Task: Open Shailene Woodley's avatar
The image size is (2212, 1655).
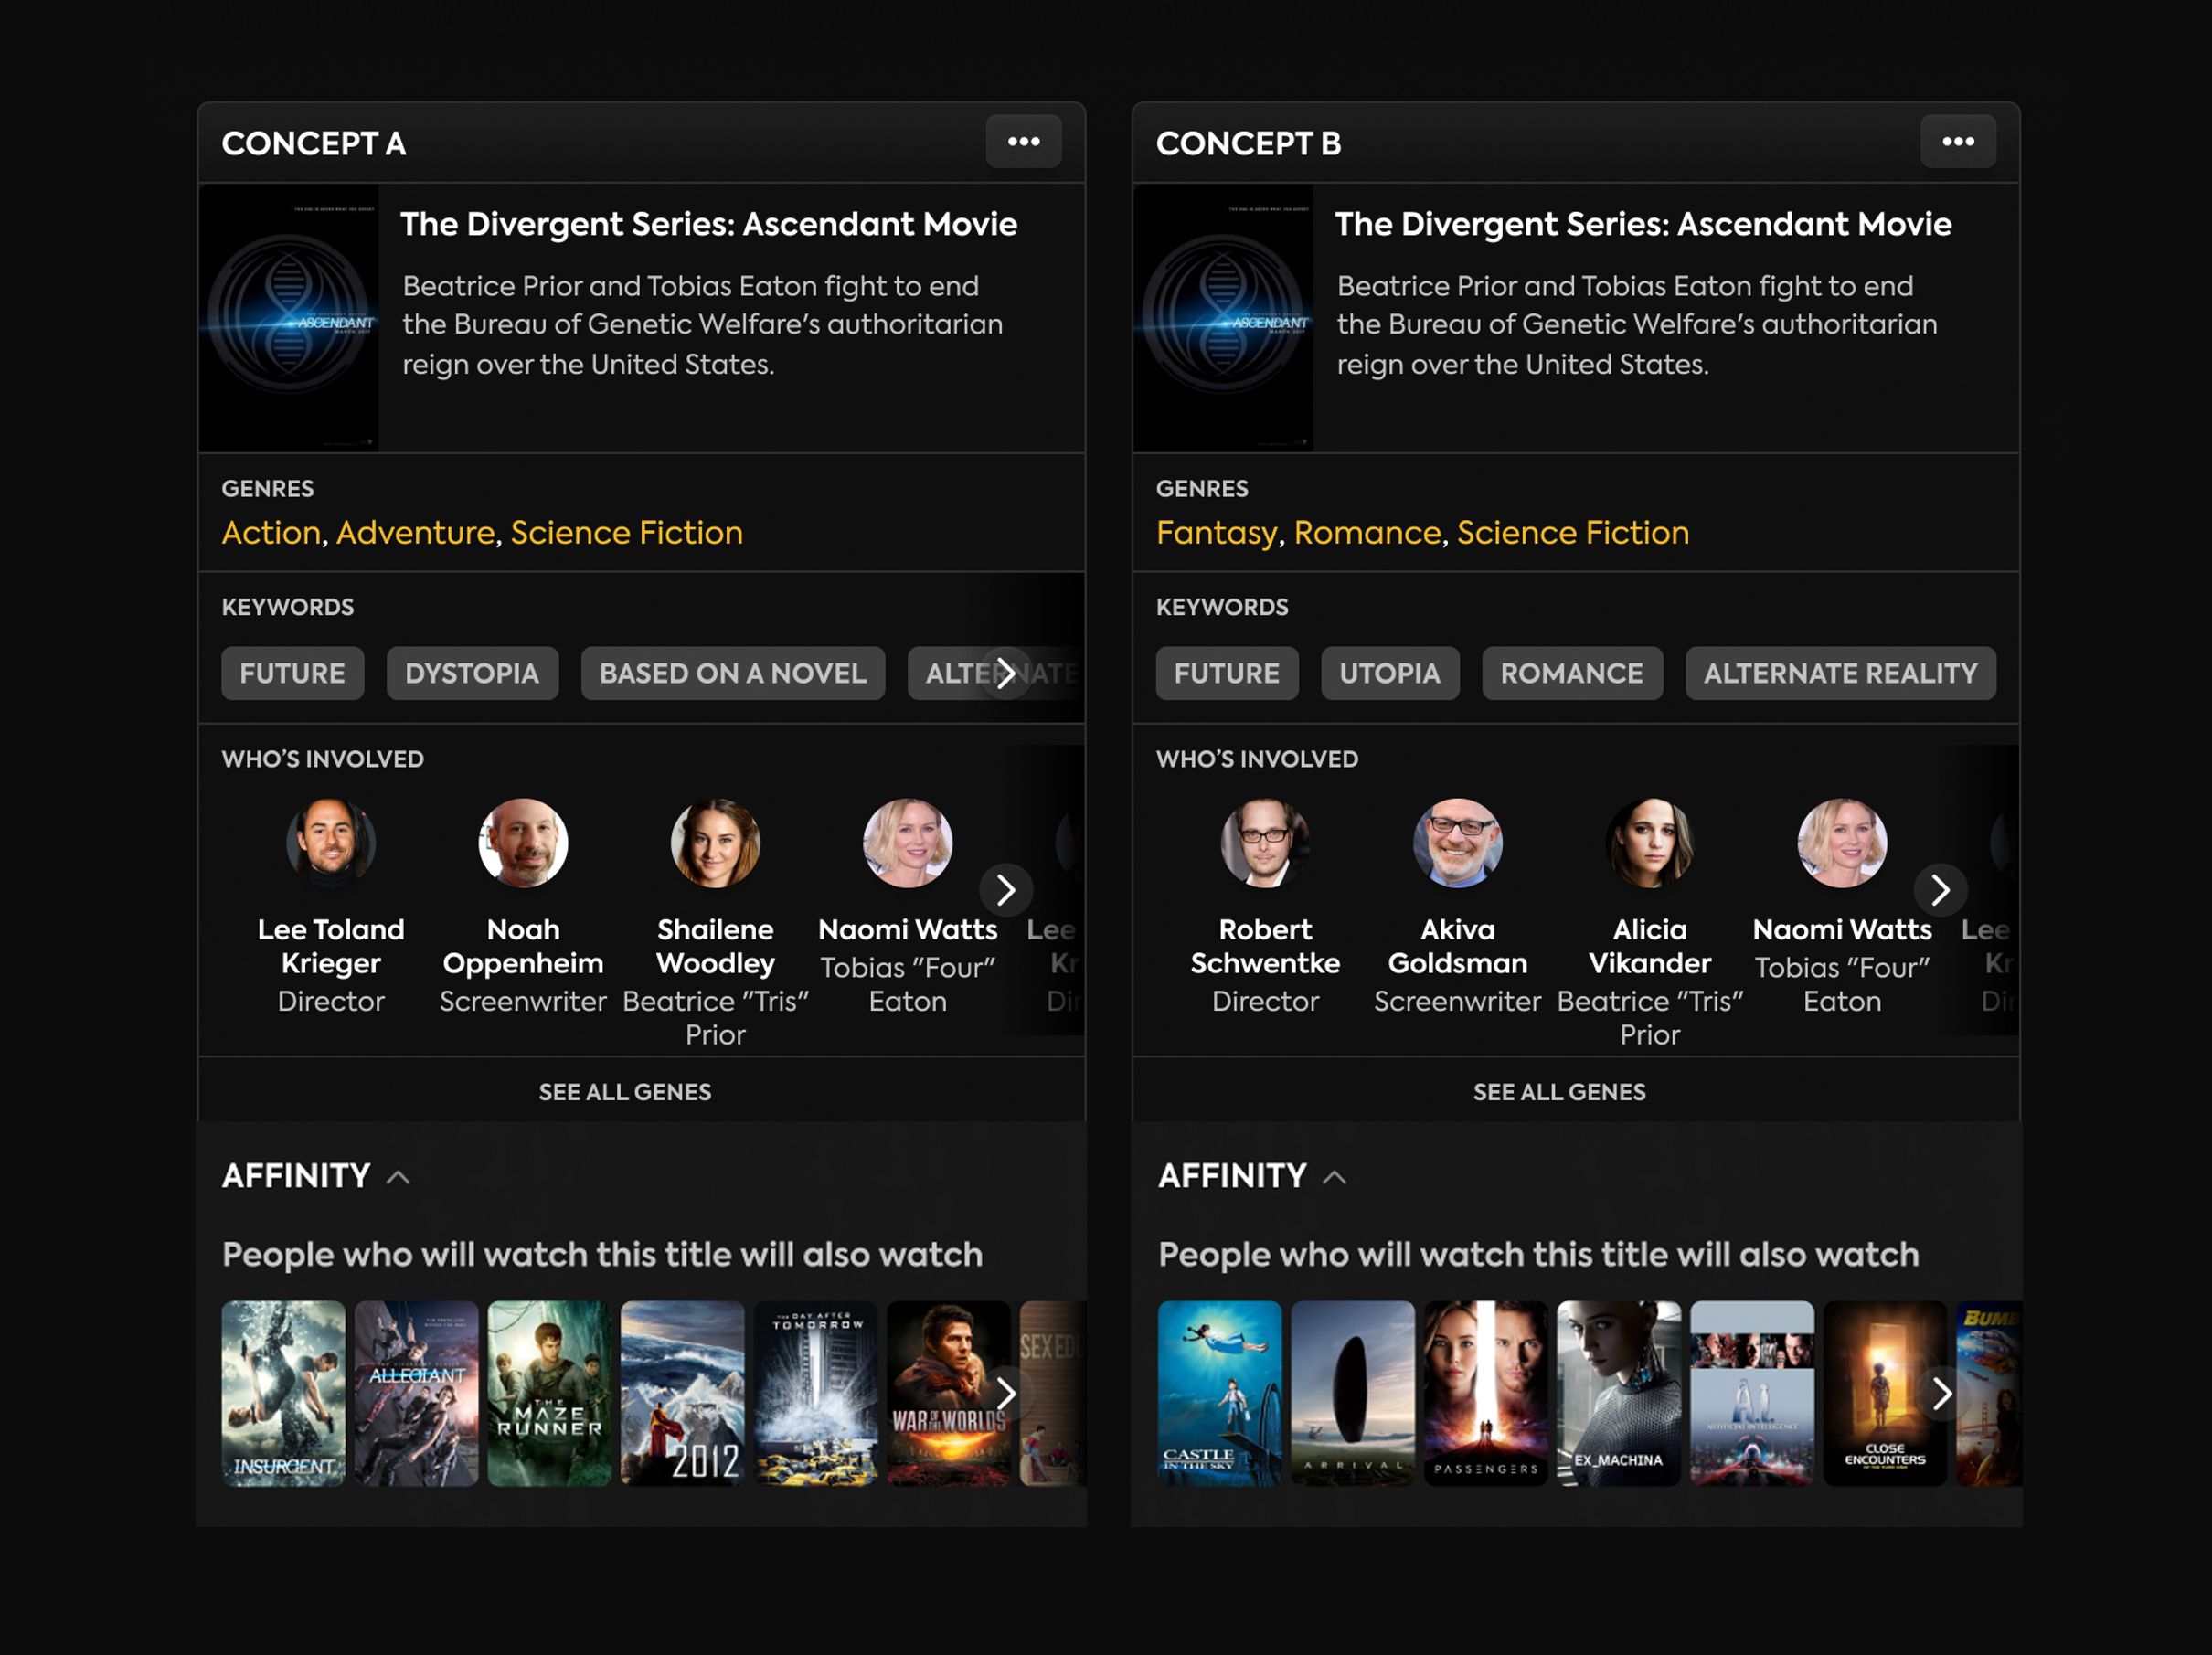Action: click(x=715, y=843)
